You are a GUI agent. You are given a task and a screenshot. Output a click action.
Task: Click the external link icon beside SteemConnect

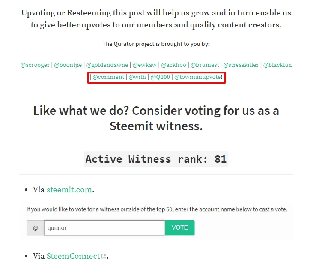click(x=104, y=256)
